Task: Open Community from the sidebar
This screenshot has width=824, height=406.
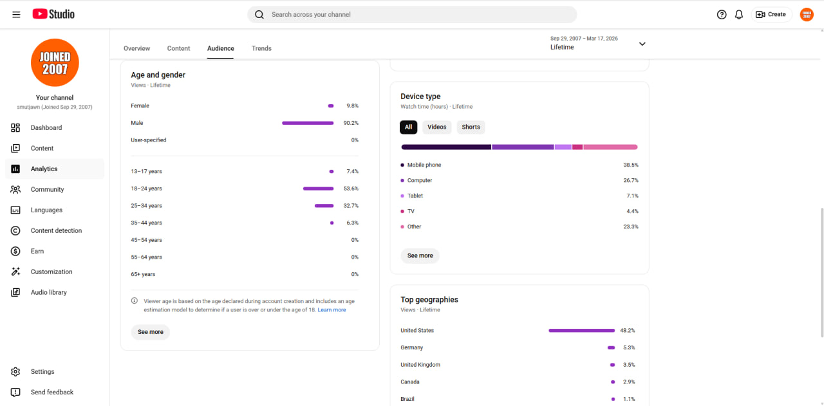Action: coord(55,189)
